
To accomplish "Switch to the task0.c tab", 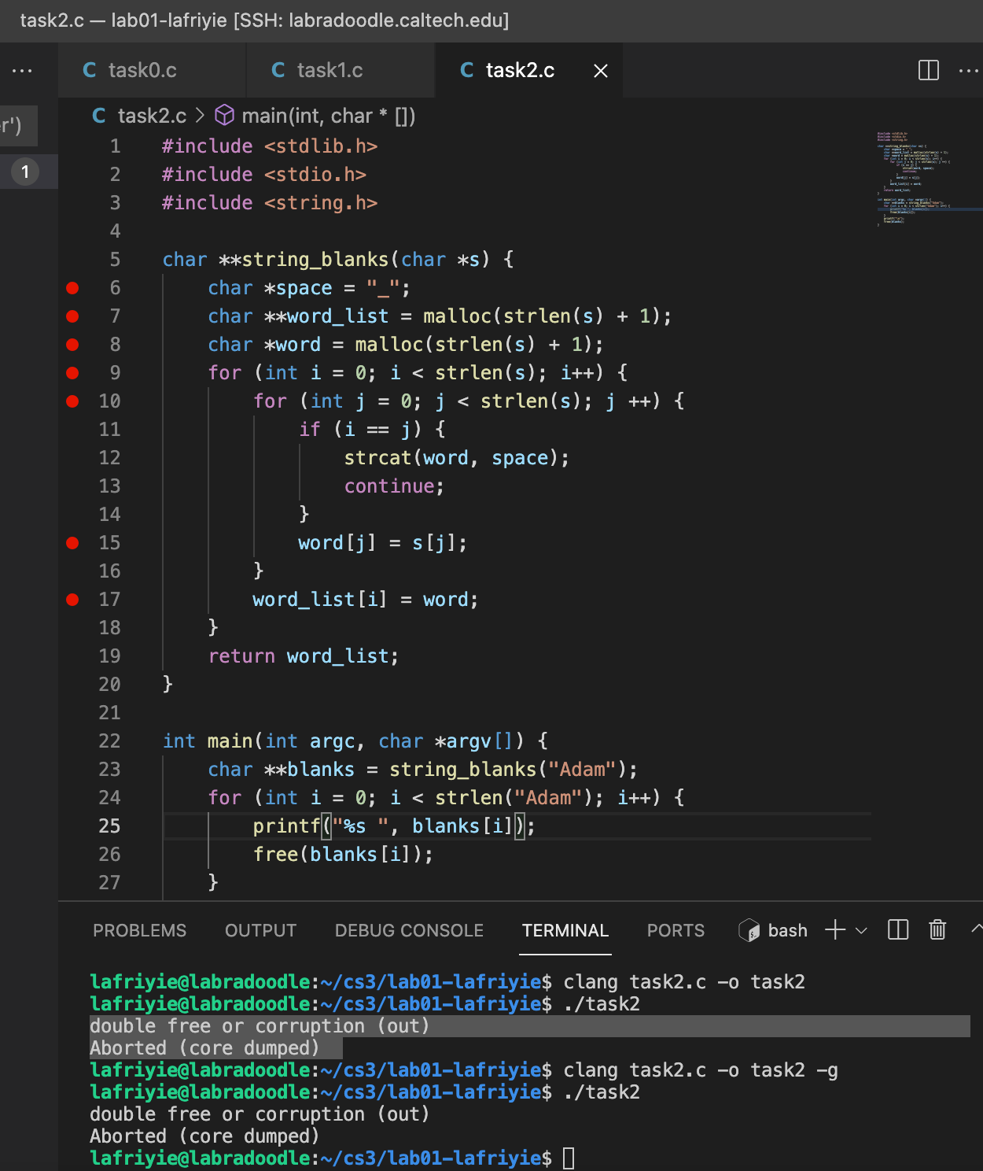I will pos(142,71).
